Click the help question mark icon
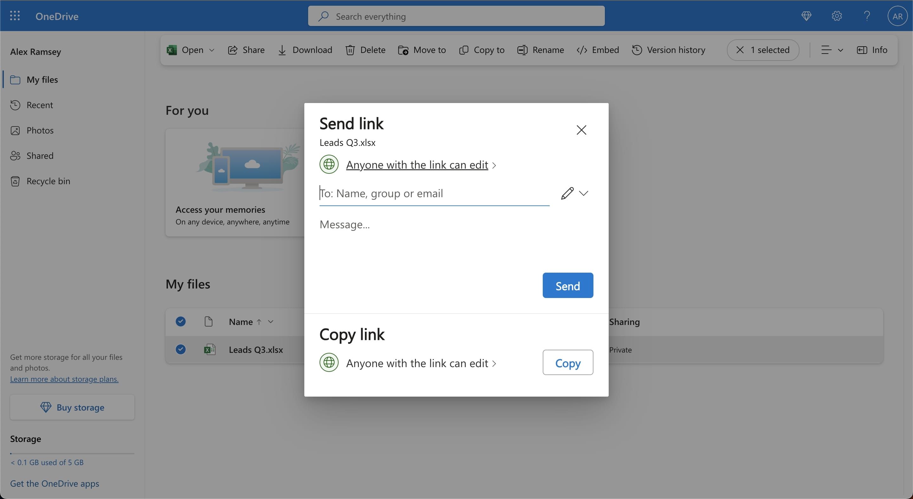The image size is (913, 499). (x=867, y=16)
